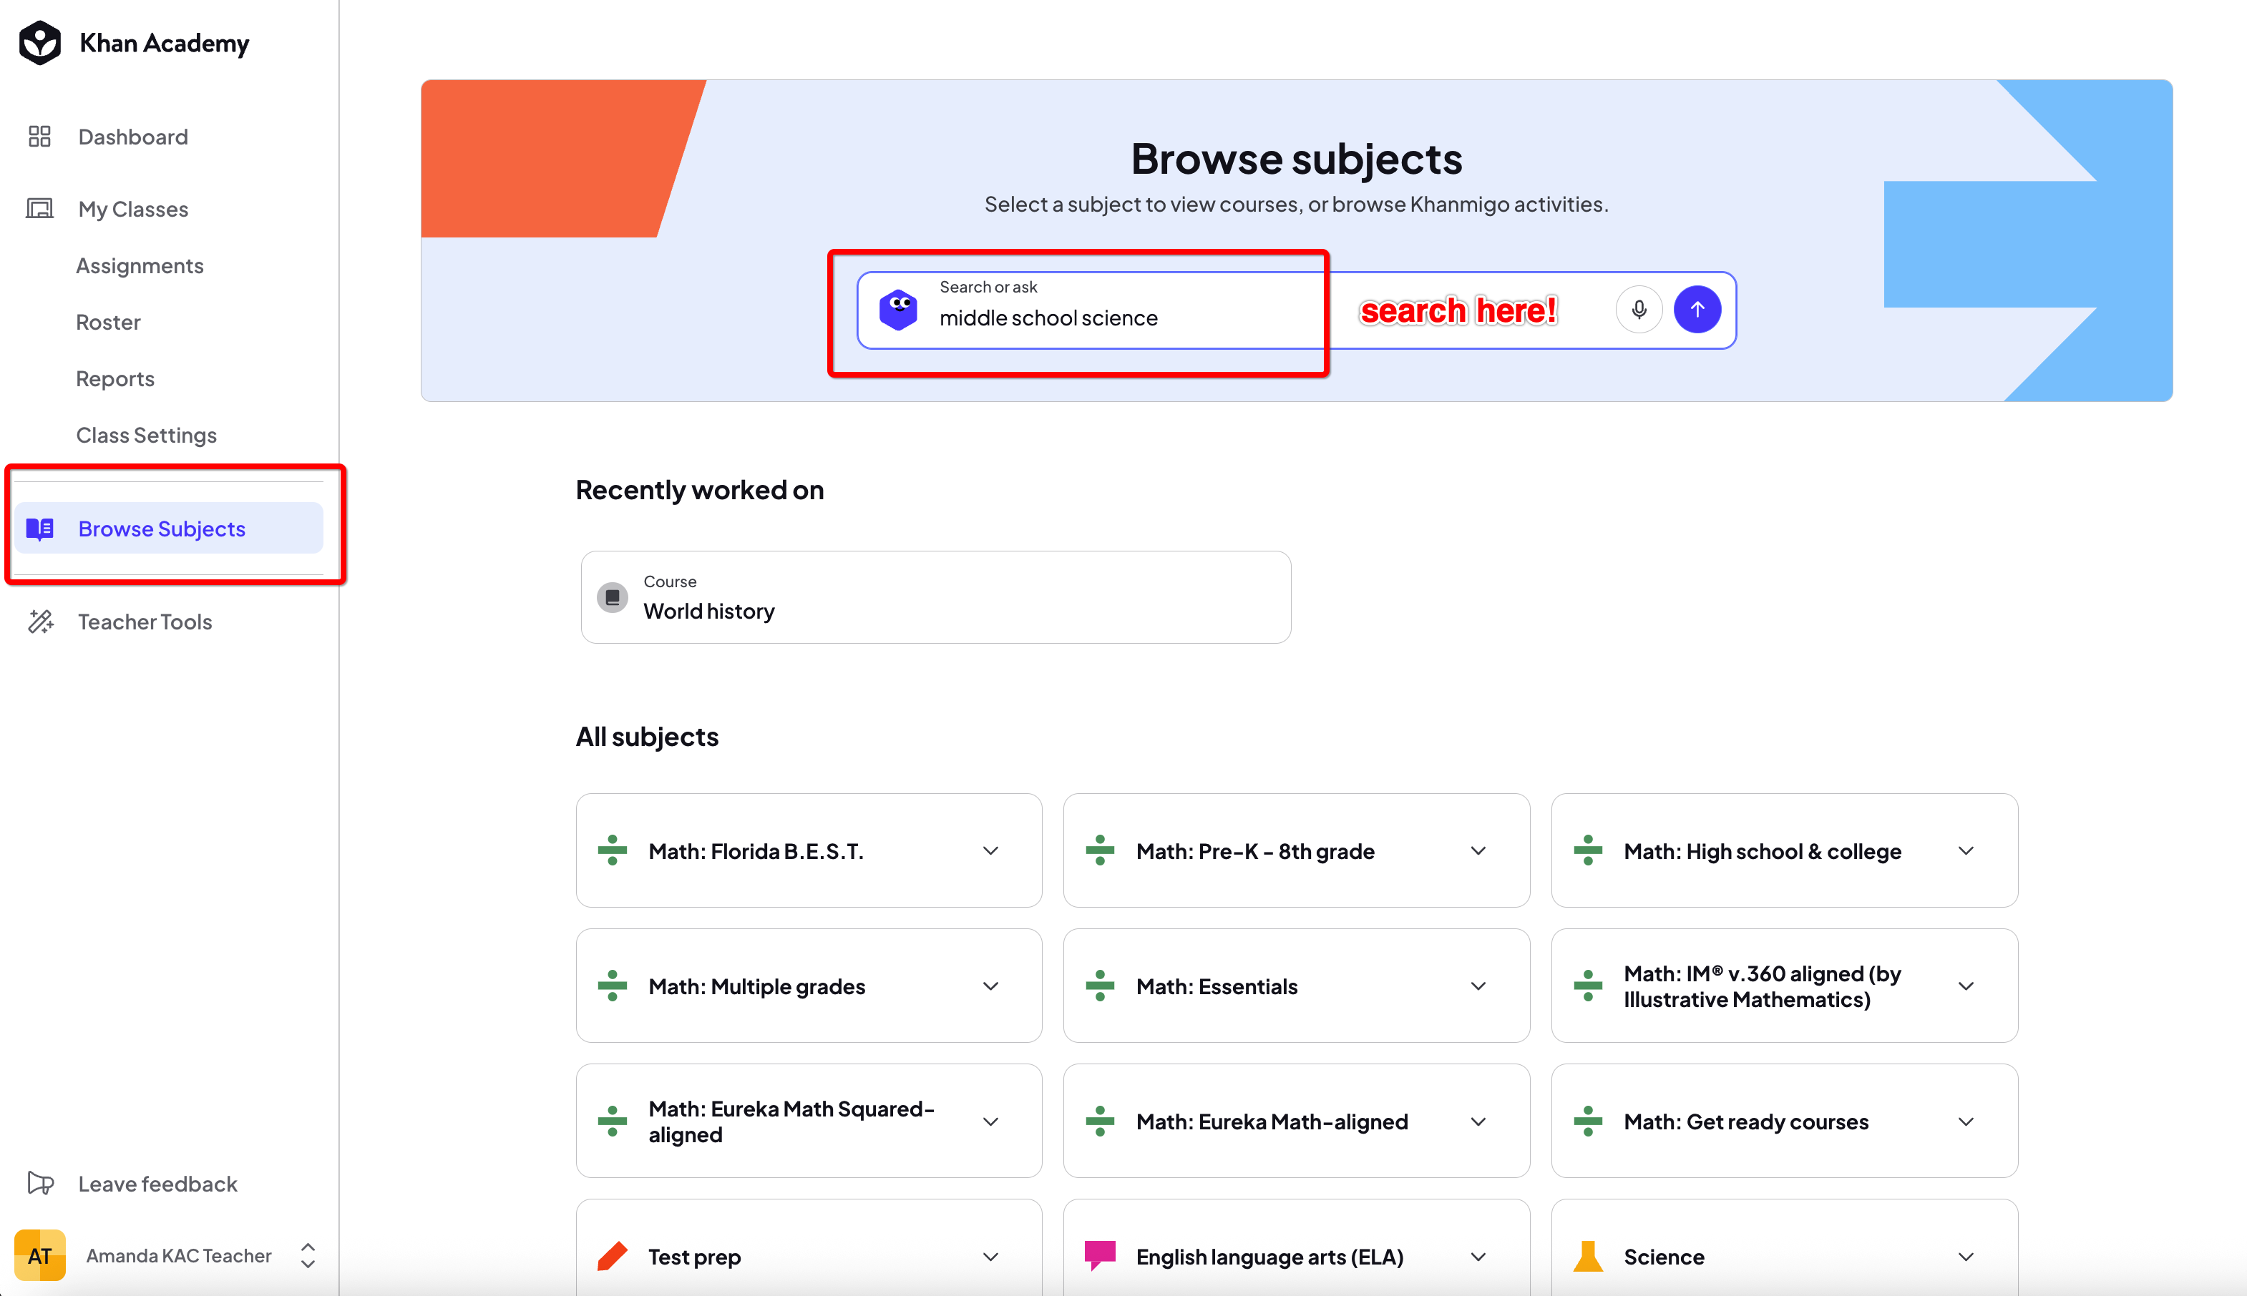Activate the microphone voice input button
This screenshot has height=1296, width=2247.
point(1639,309)
